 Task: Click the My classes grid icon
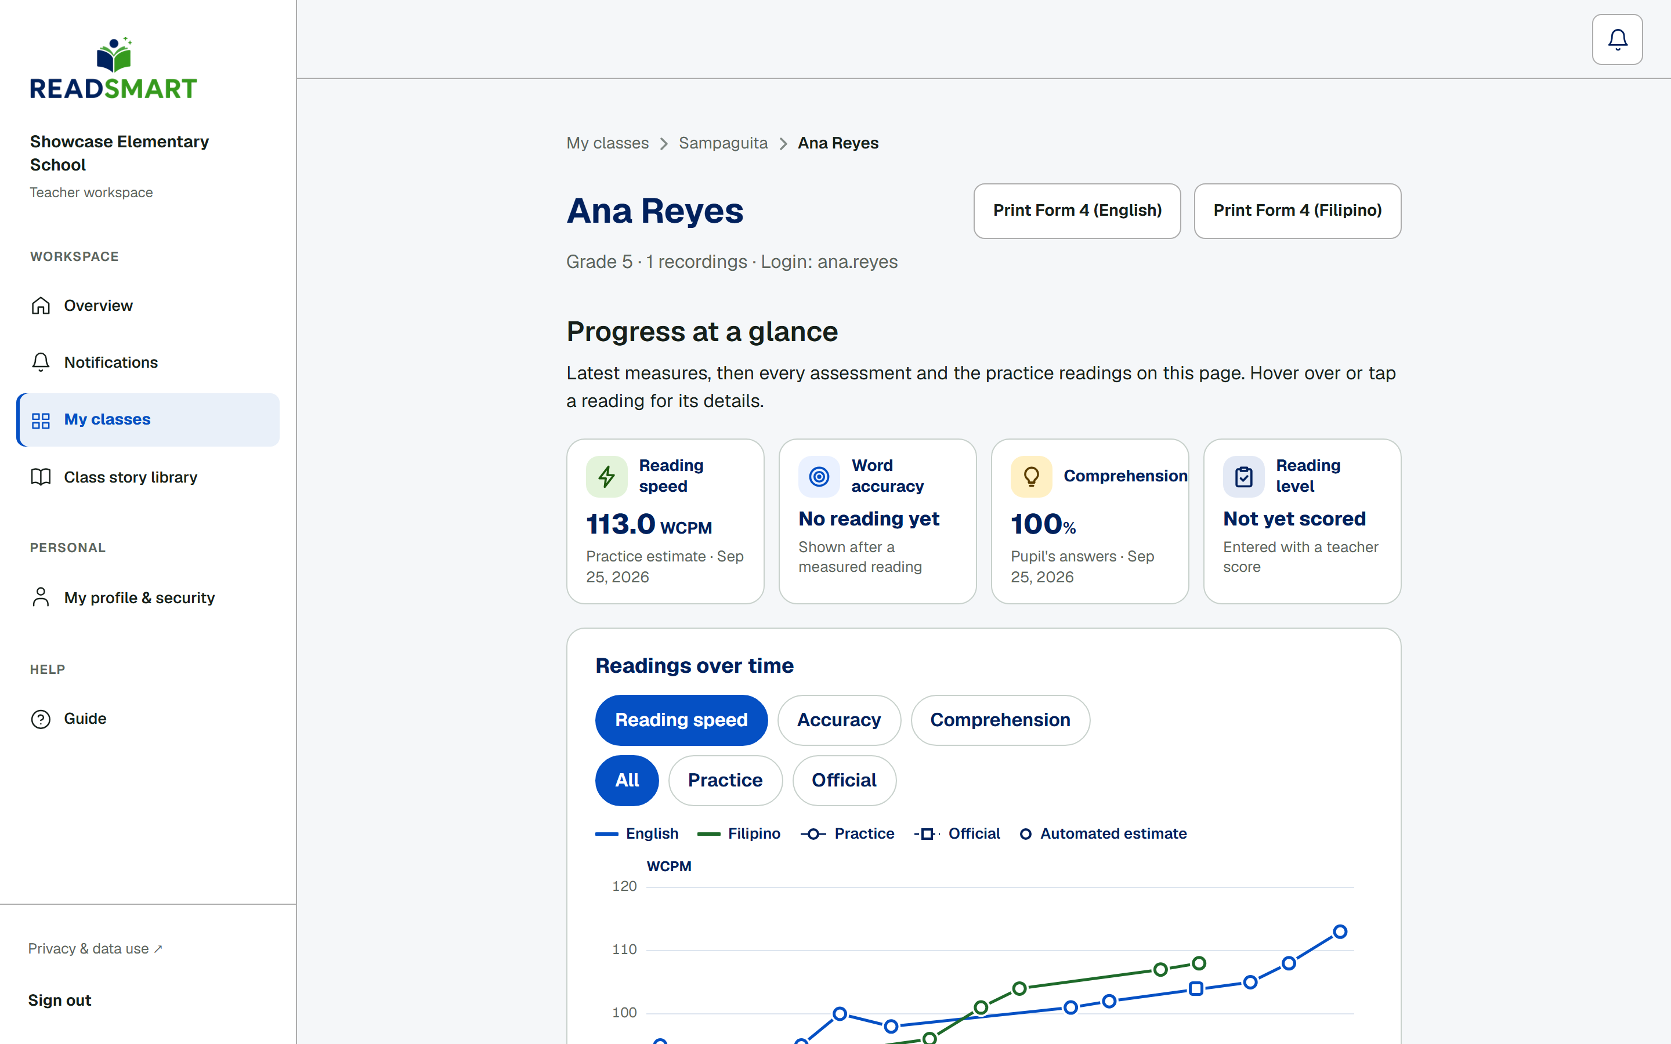[x=41, y=420]
